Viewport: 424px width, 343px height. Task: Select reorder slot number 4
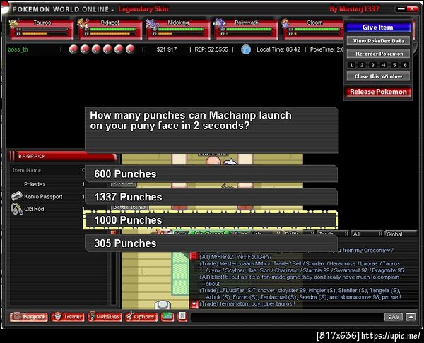coord(384,65)
